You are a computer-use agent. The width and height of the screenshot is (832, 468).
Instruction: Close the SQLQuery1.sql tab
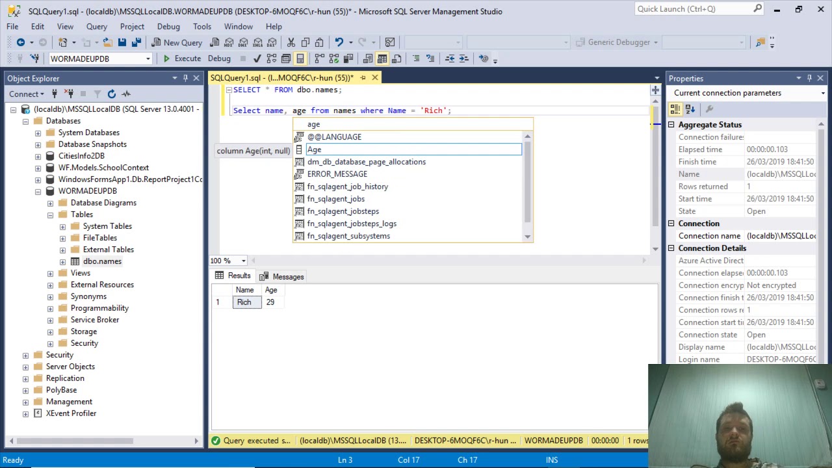pyautogui.click(x=375, y=78)
